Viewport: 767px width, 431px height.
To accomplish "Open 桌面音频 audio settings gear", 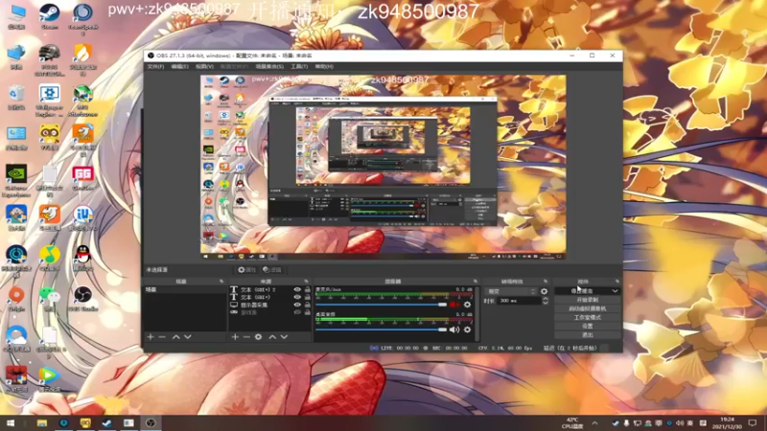I will click(x=467, y=329).
